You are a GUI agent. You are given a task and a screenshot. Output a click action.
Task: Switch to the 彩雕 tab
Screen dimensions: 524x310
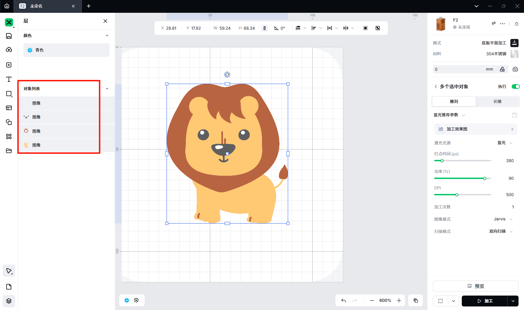497,101
